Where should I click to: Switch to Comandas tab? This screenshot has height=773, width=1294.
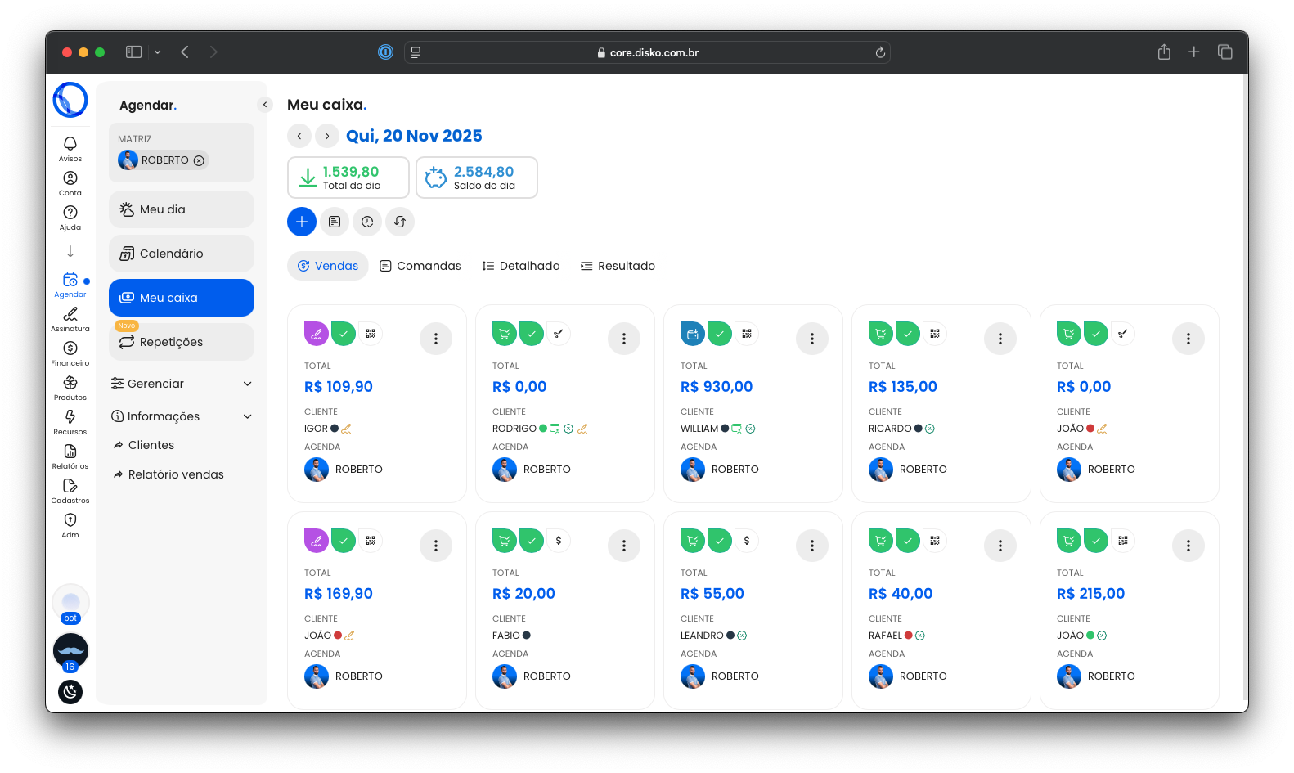tap(420, 266)
